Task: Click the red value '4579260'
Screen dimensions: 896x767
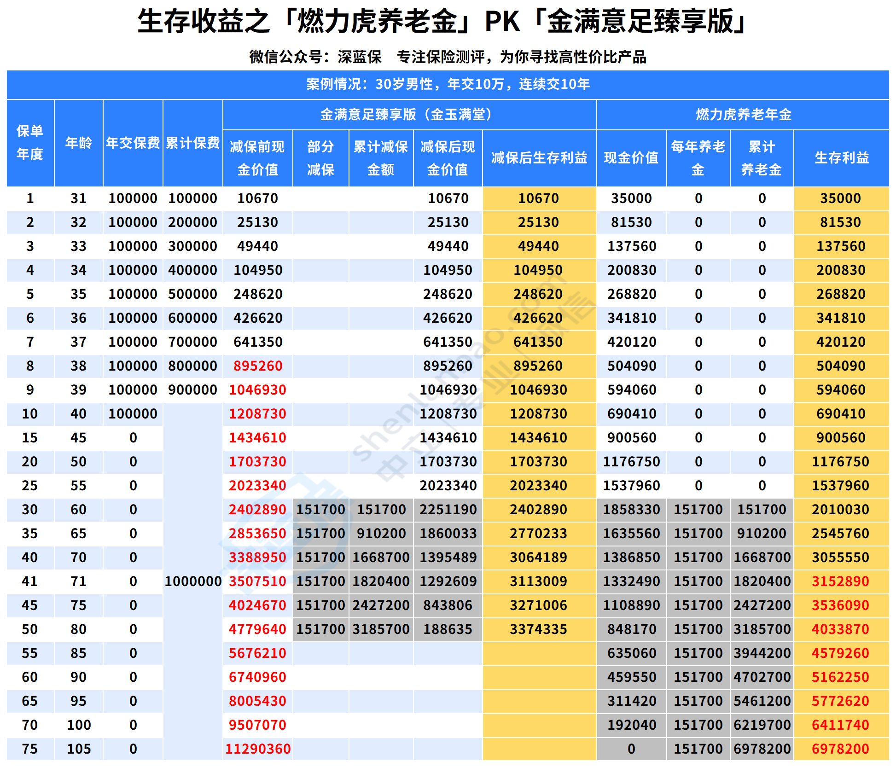Action: (840, 653)
